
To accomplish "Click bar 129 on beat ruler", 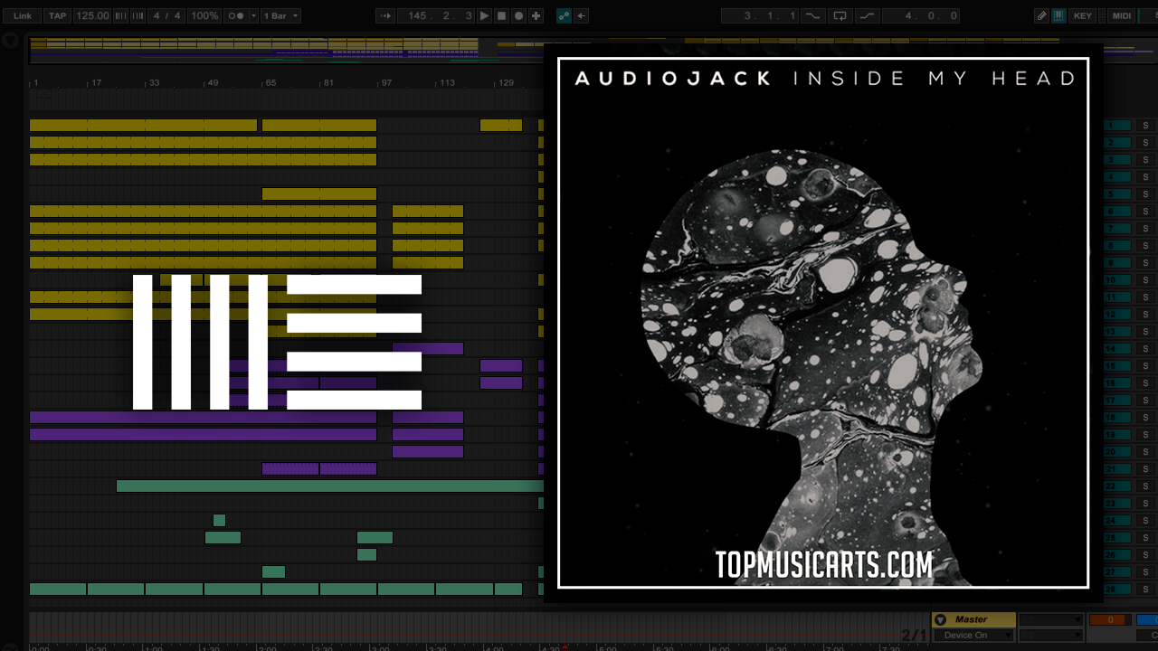I will [505, 83].
